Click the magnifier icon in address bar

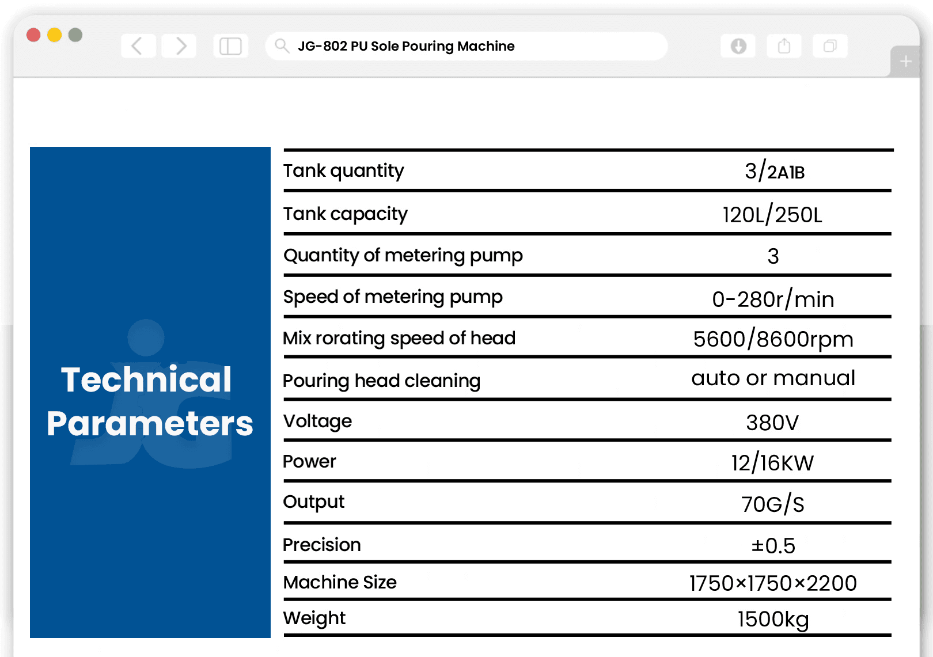coord(282,46)
